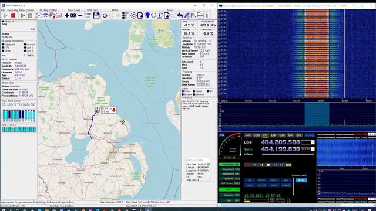
Task: Click HDSDR record button
Action: pyautogui.click(x=247, y=165)
